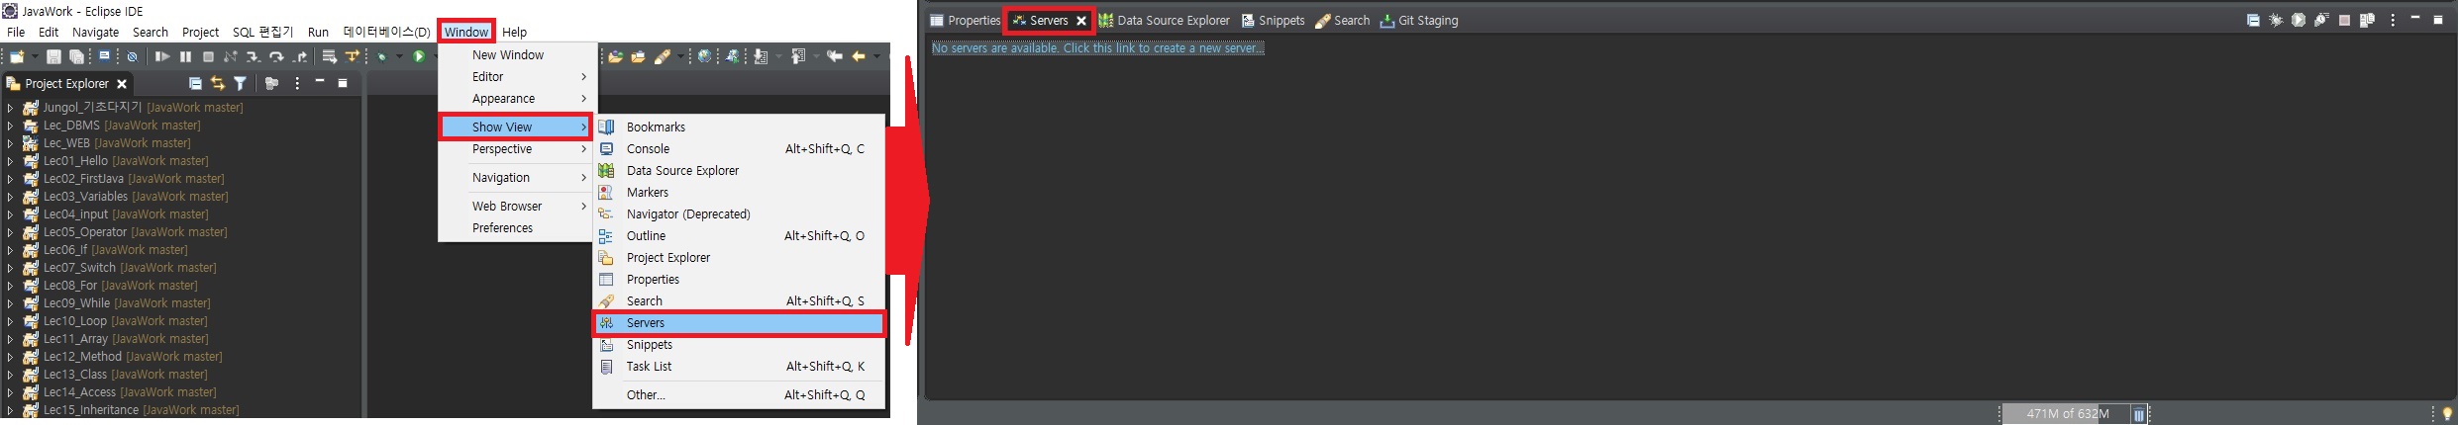Switch to the Git Staging tab
Screen dimensions: 2458x425
click(x=1419, y=21)
